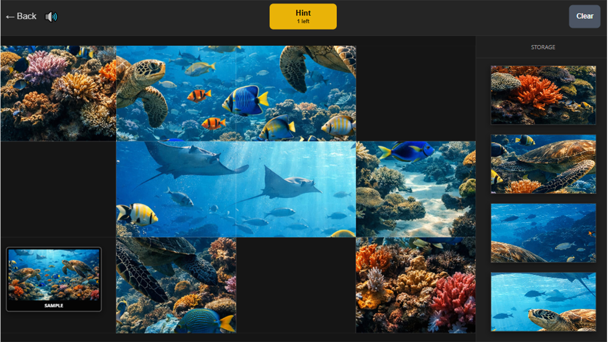The image size is (608, 342).
Task: Select the orange coral piece in Storage
Action: pyautogui.click(x=543, y=95)
